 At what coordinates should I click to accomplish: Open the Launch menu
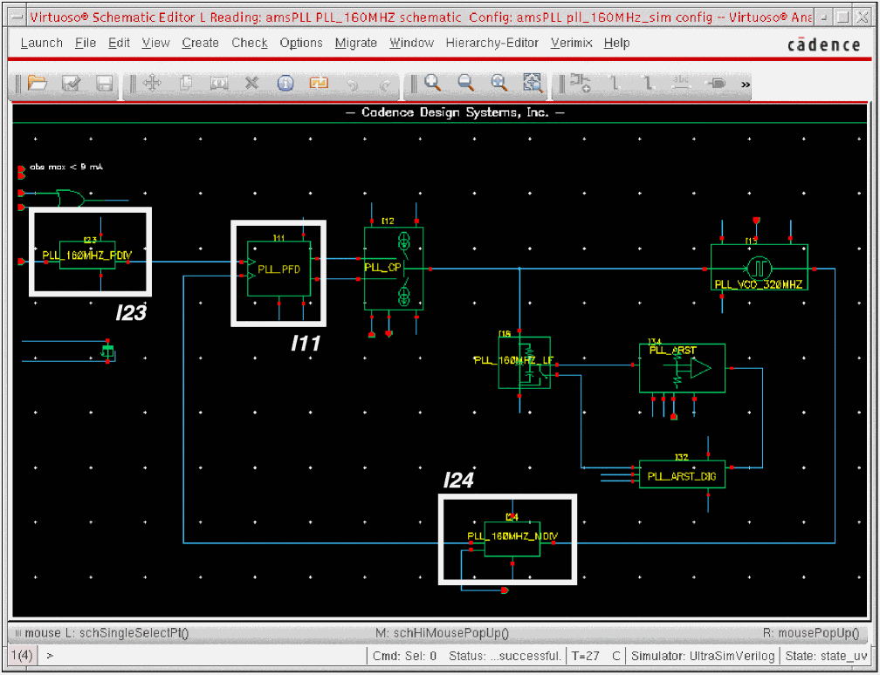(41, 43)
